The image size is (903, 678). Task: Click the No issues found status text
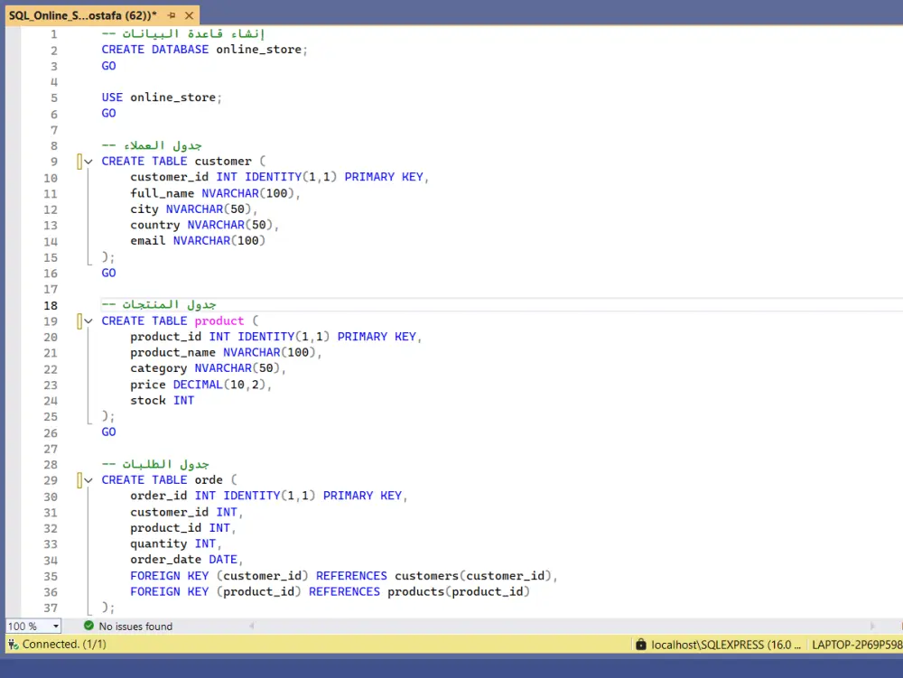(x=135, y=626)
